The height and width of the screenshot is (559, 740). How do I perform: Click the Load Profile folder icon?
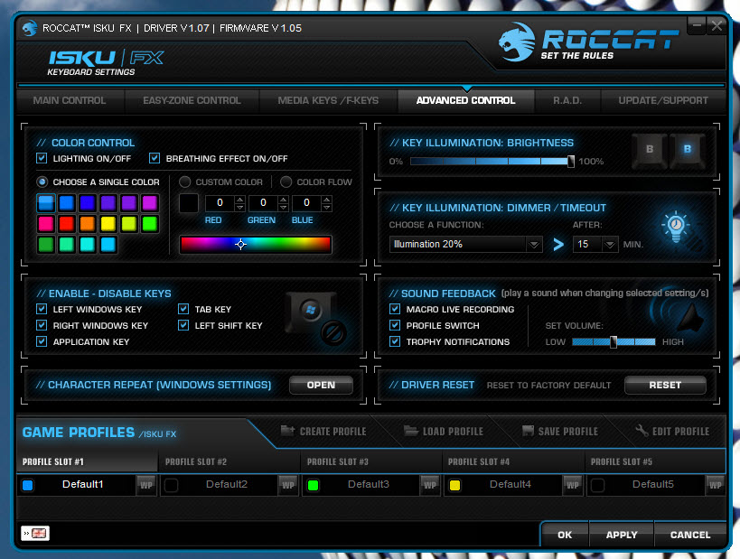[410, 430]
